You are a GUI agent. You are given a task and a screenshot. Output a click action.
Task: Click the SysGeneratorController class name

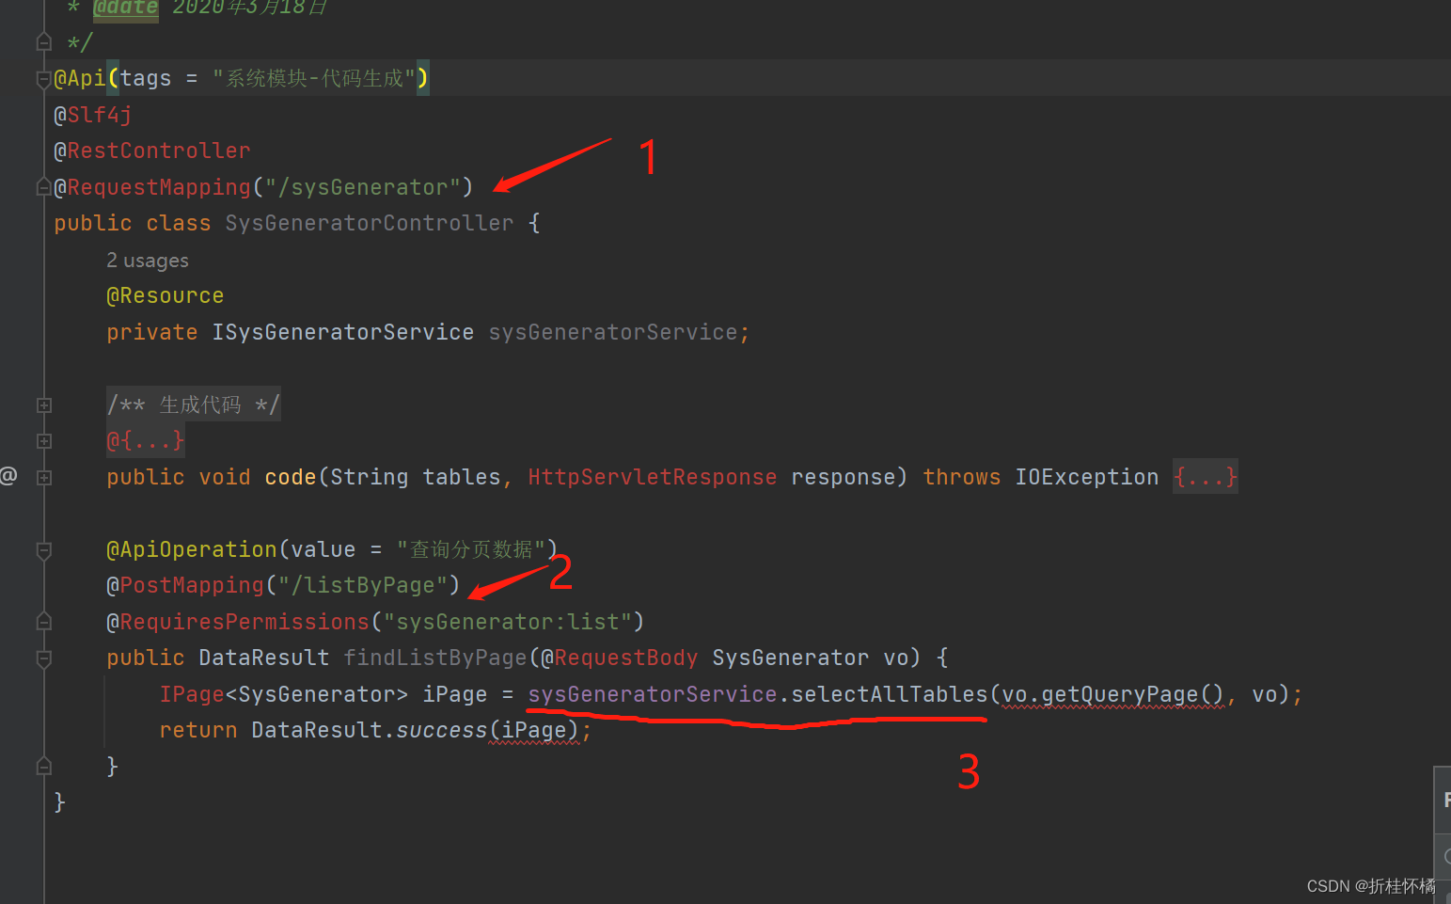(x=370, y=223)
